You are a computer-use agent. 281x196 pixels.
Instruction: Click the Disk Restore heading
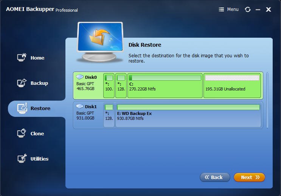click(145, 45)
